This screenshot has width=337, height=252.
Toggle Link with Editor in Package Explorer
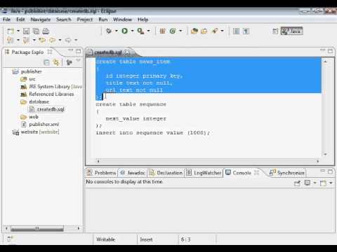[56, 62]
